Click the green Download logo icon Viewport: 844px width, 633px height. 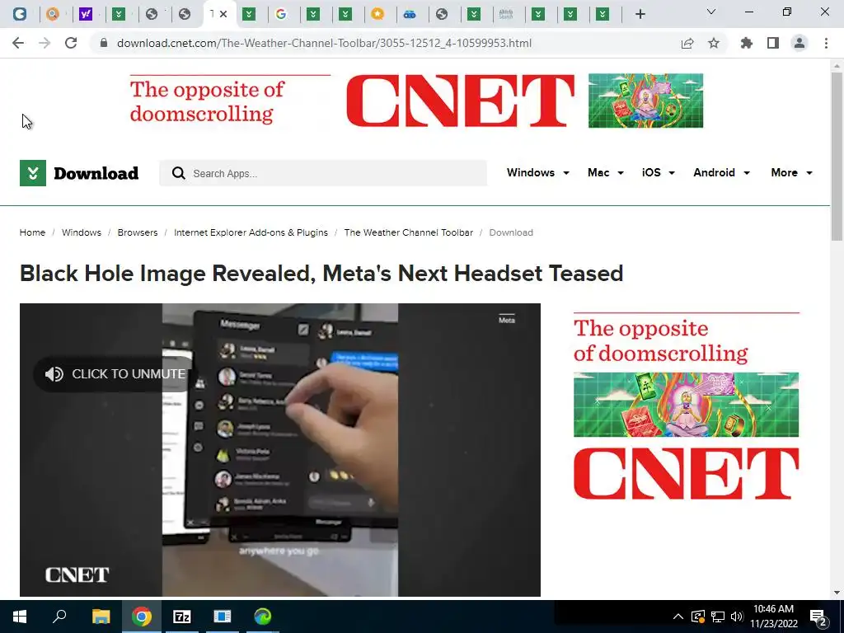33,173
